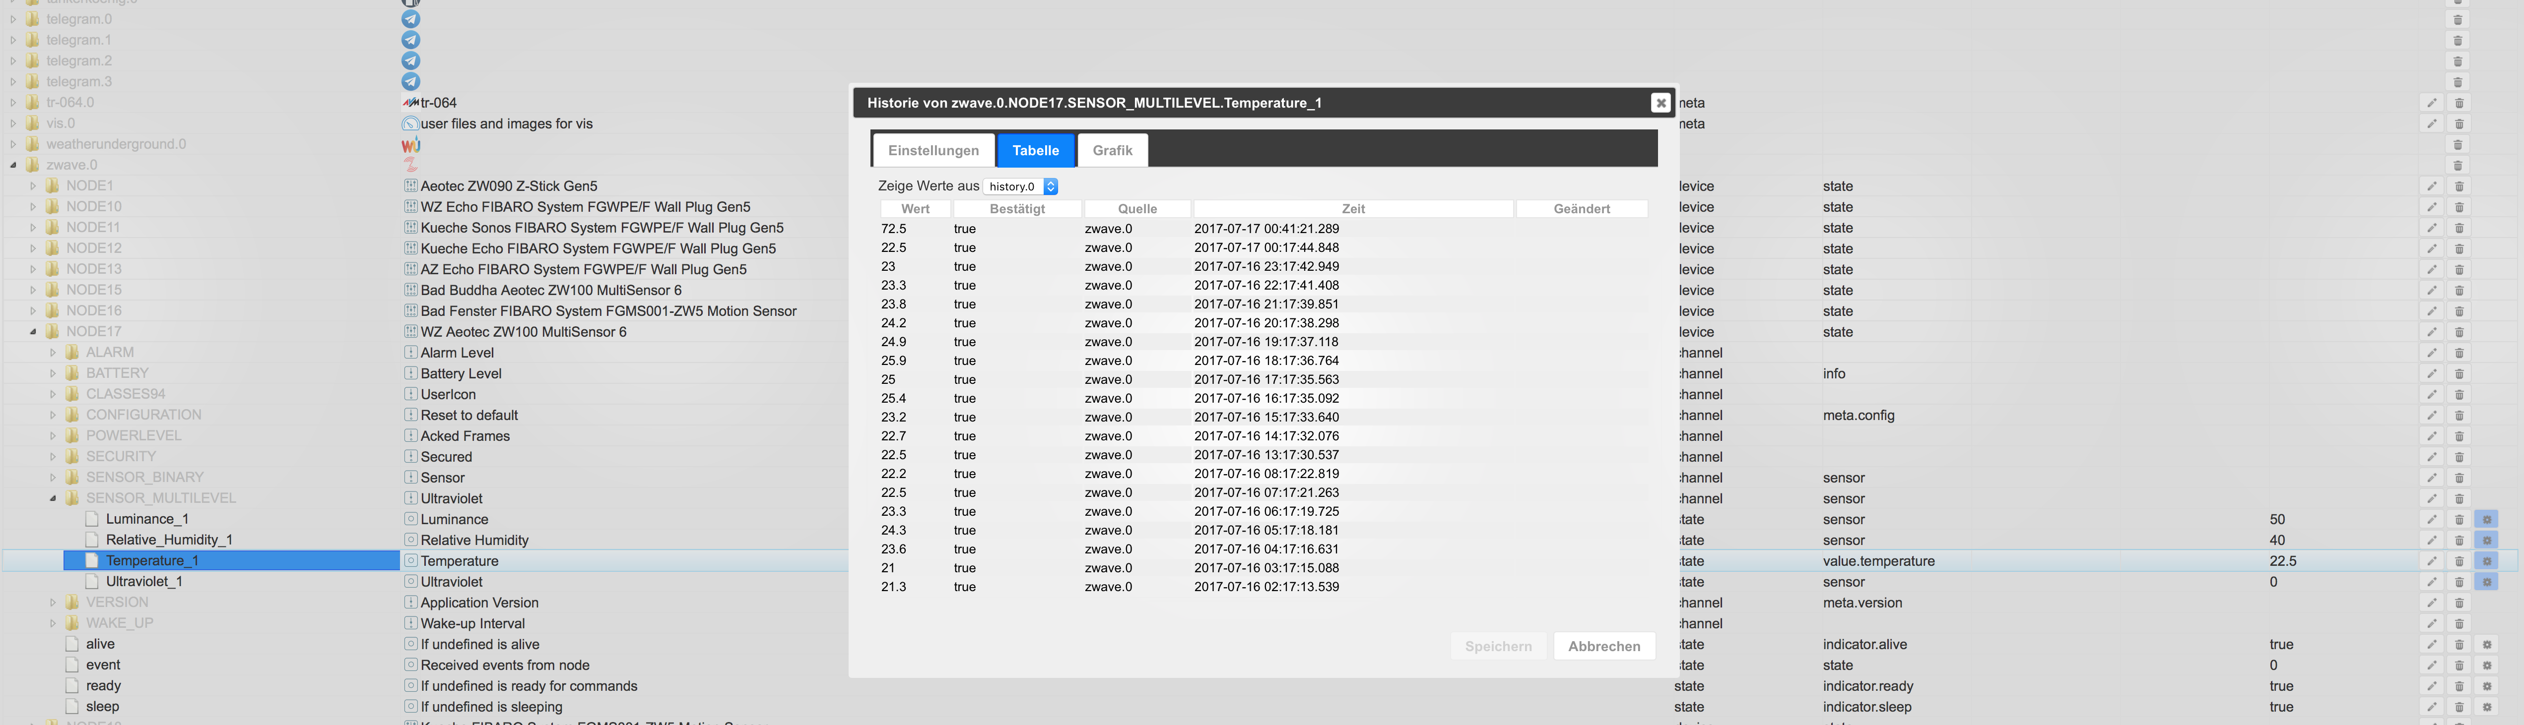Image resolution: width=2524 pixels, height=725 pixels.
Task: Click state icon beside Relative Humidity
Action: pyautogui.click(x=411, y=540)
